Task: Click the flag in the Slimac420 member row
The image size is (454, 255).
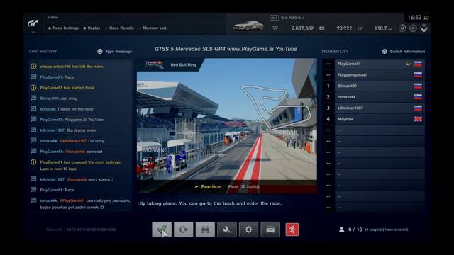Action: point(418,86)
